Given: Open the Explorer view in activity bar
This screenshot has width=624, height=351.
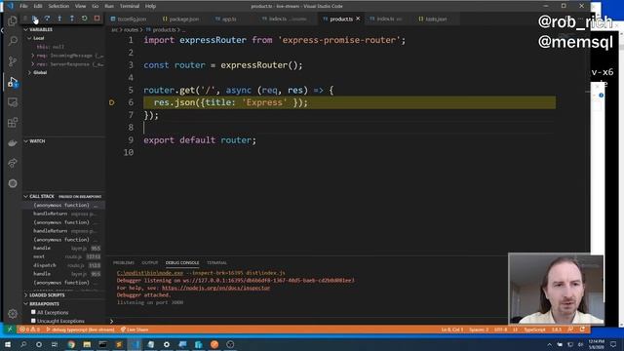Looking at the screenshot, I should coord(13,20).
